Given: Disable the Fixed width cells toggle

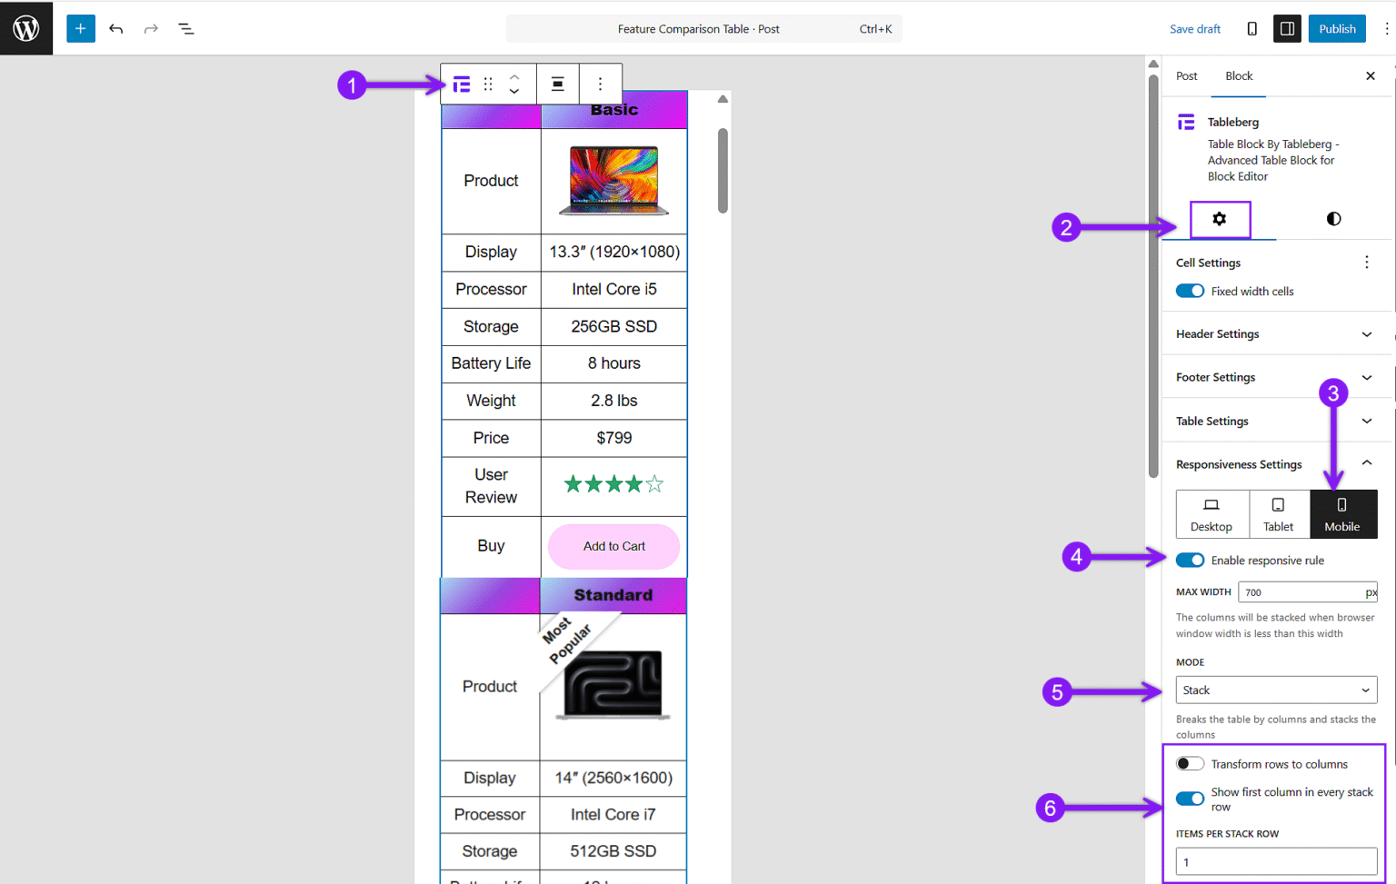Looking at the screenshot, I should 1190,291.
